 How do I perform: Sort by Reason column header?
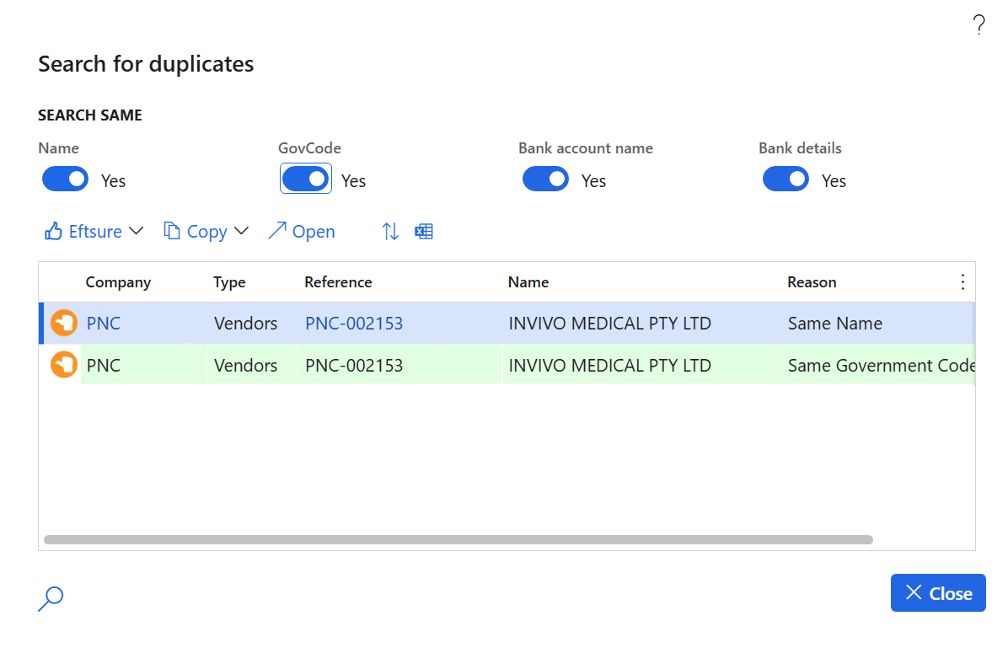[x=812, y=282]
